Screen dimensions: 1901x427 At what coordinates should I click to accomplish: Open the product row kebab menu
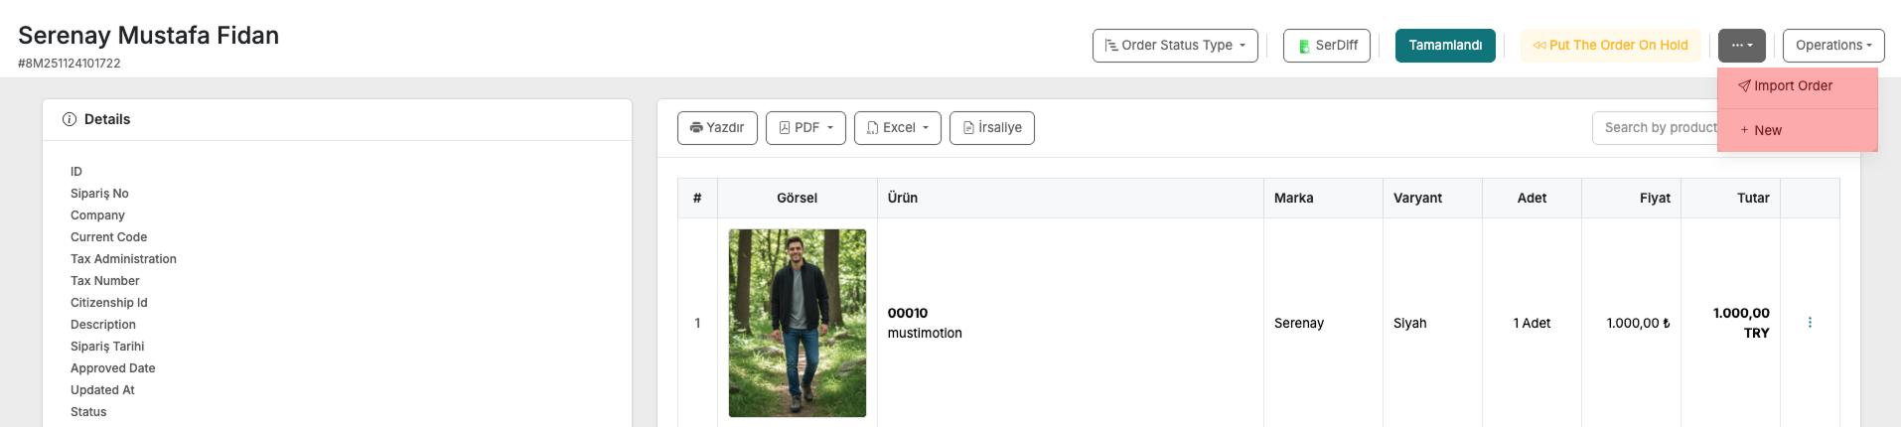point(1810,323)
